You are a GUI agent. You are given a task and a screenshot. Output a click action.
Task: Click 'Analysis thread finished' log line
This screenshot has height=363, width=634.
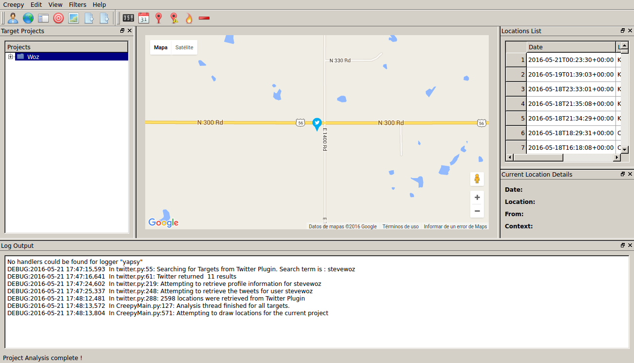coord(148,305)
